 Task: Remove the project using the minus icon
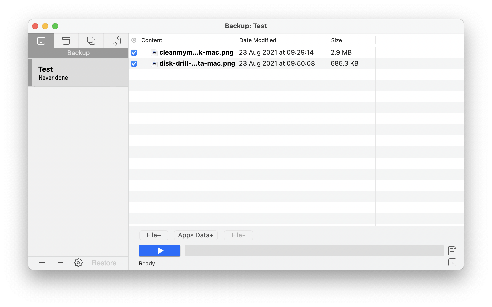(x=60, y=263)
